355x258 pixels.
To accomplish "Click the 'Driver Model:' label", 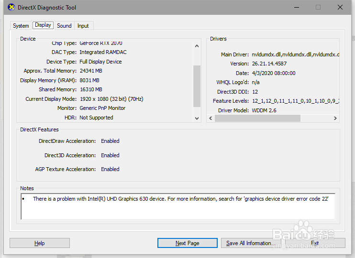I will click(233, 110).
